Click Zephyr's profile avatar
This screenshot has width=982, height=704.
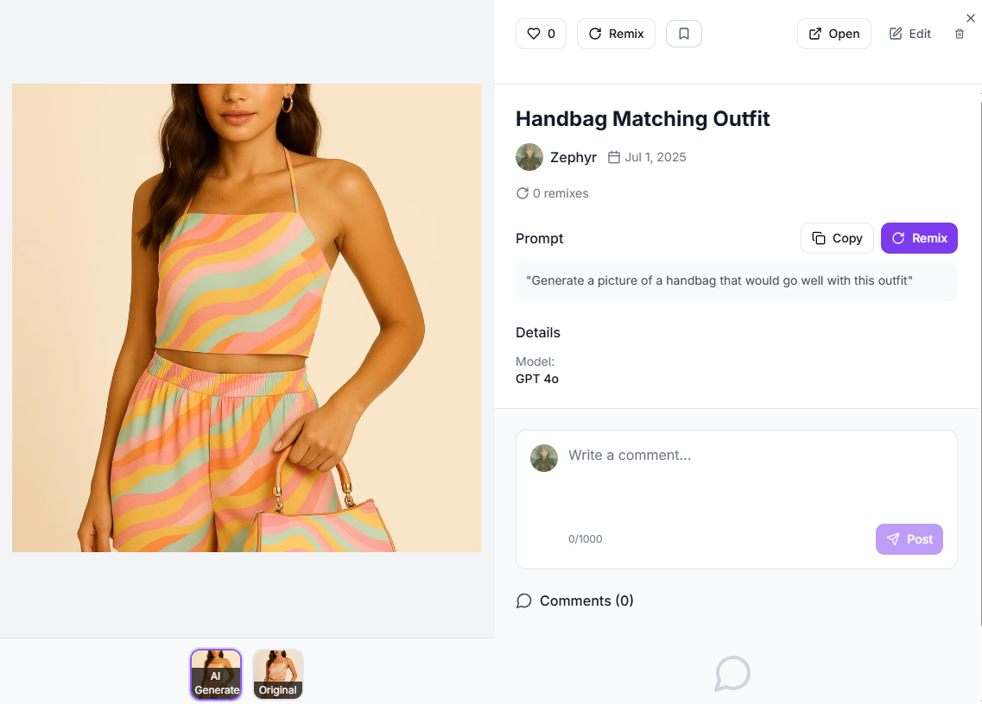tap(529, 157)
